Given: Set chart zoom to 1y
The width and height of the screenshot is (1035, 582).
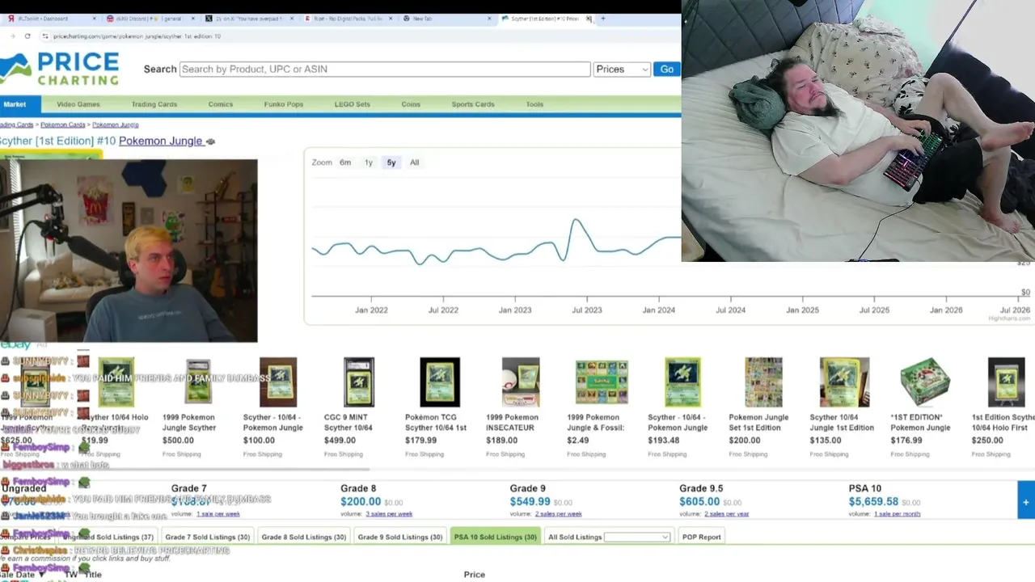Looking at the screenshot, I should point(369,162).
